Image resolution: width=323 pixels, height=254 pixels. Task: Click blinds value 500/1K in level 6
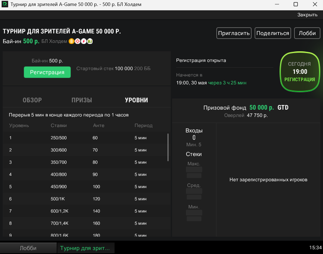(x=58, y=199)
